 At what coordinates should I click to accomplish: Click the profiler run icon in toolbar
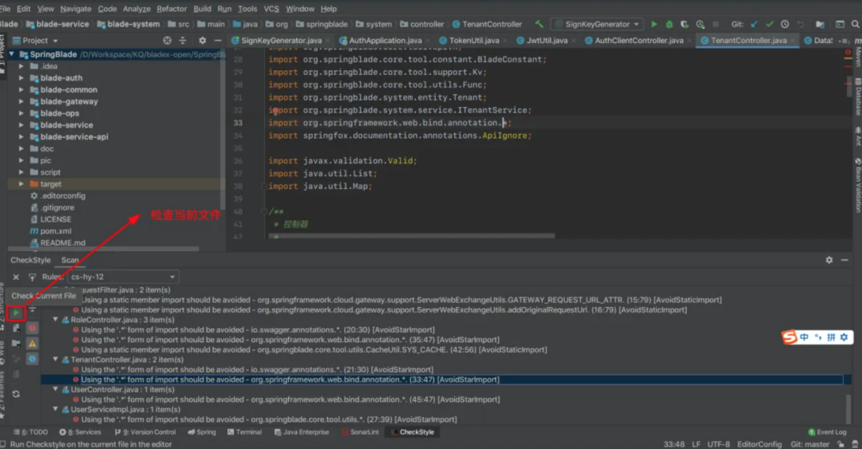[700, 24]
